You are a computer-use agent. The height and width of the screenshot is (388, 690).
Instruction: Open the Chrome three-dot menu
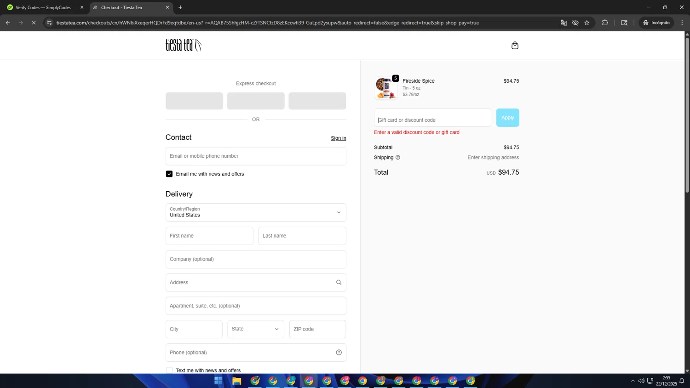click(682, 23)
